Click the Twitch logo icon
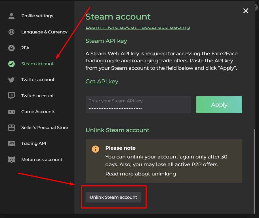Image resolution: width=259 pixels, height=218 pixels. 11,96
